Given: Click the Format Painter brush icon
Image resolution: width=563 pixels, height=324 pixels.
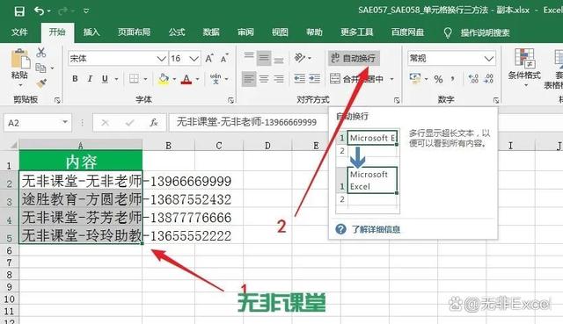Looking at the screenshot, I should click(41, 83).
